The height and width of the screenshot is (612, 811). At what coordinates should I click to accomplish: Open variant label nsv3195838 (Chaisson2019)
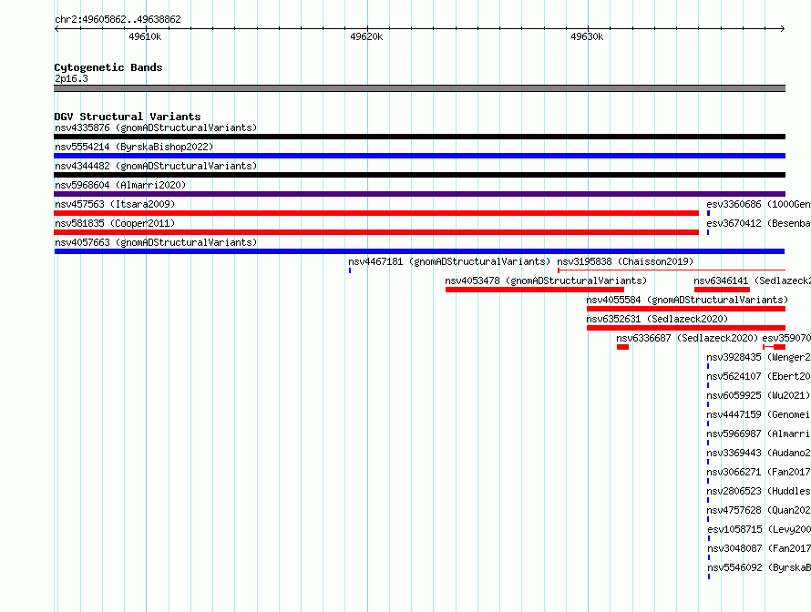tap(625, 261)
